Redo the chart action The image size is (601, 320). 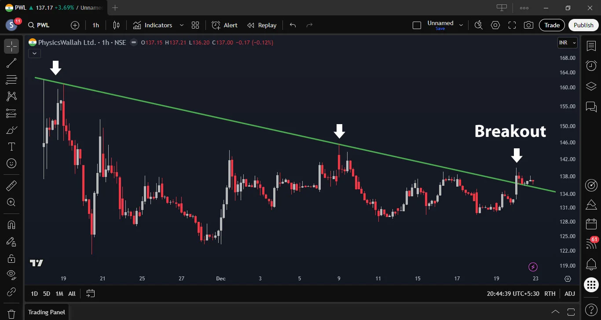(309, 25)
